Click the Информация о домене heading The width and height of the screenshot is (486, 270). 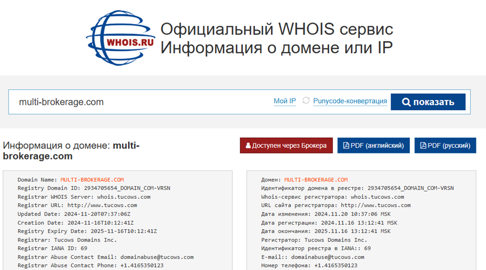(71, 150)
